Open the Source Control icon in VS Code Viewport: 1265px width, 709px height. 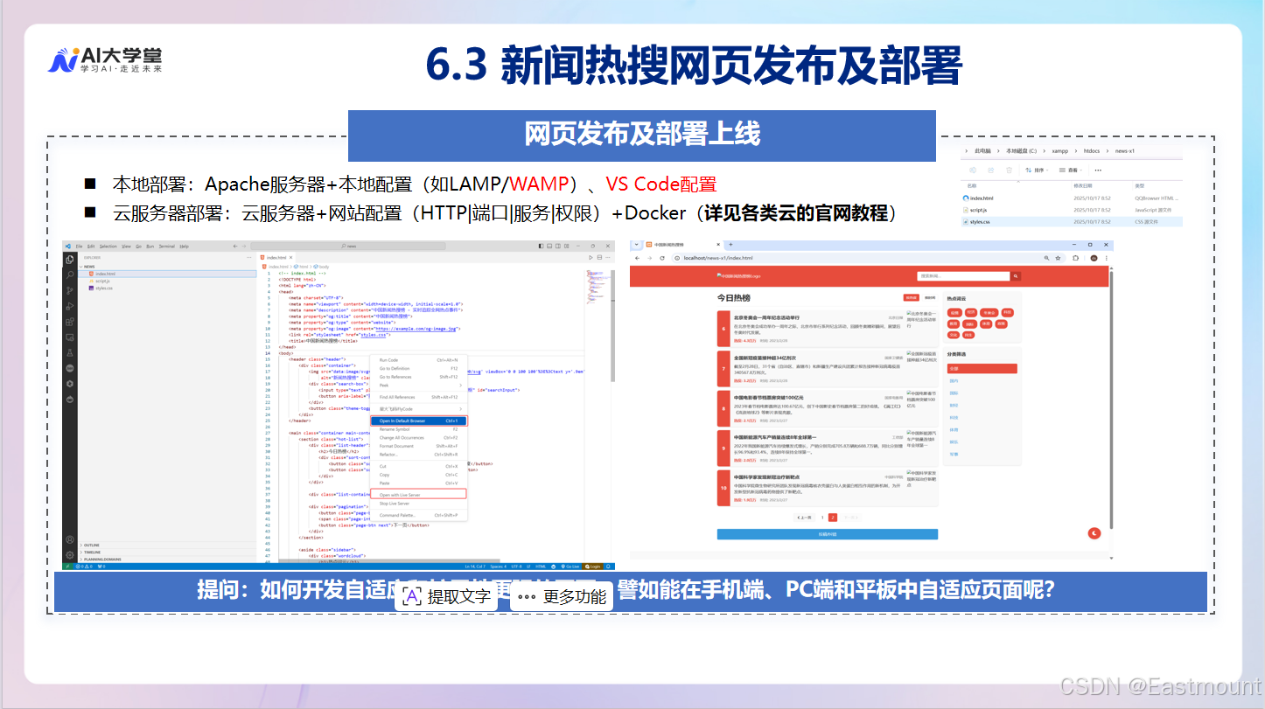(70, 291)
